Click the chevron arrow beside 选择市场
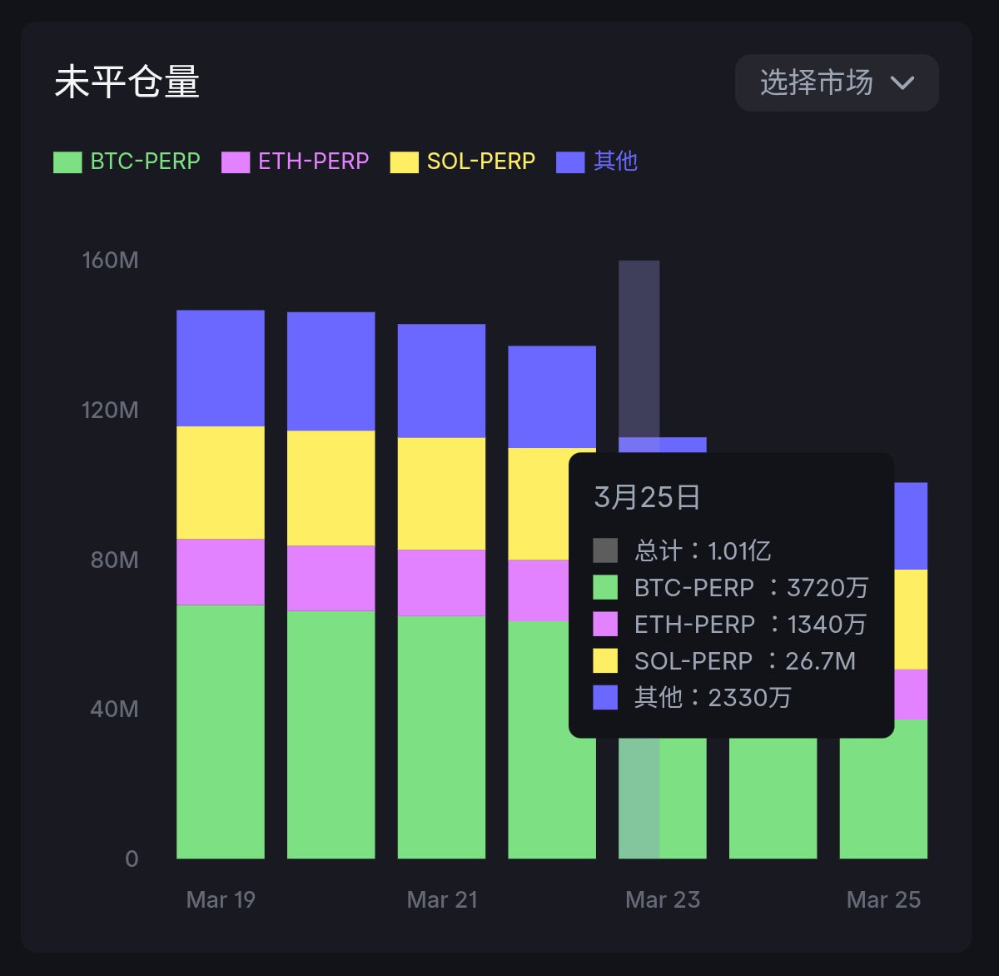 pyautogui.click(x=902, y=82)
